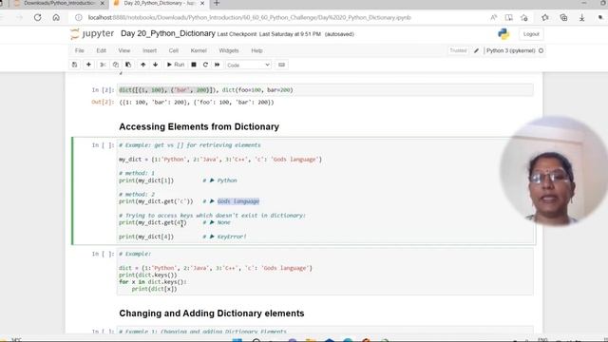This screenshot has width=608, height=342.
Task: Open the Cell menu
Action: pos(173,50)
